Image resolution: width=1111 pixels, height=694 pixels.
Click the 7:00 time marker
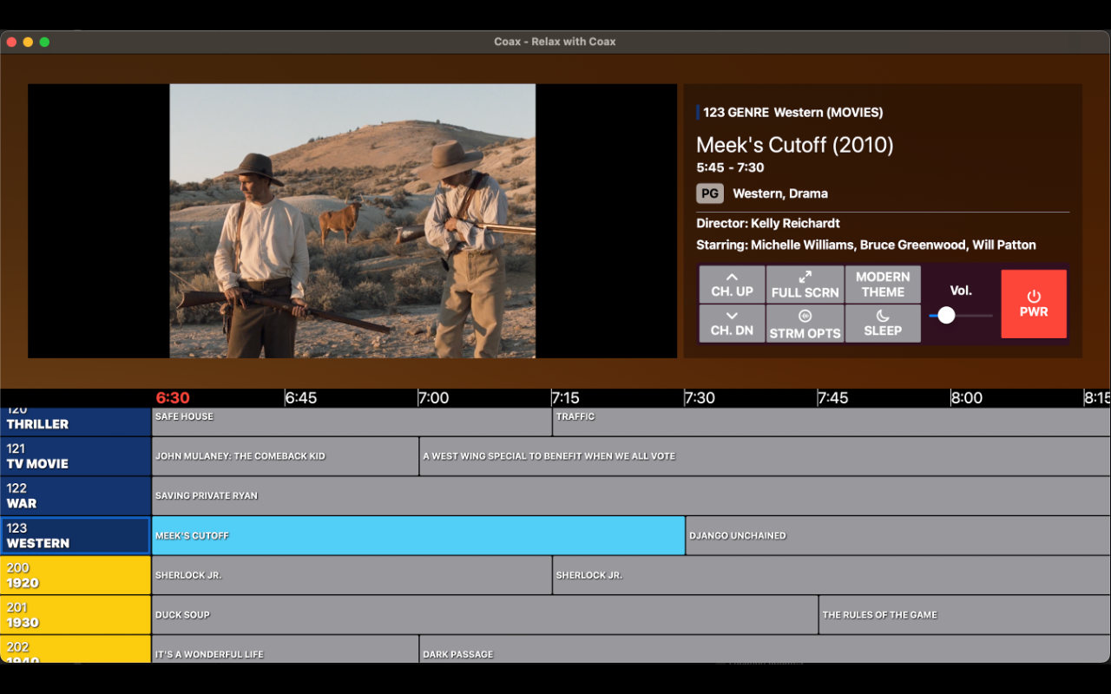[x=434, y=397]
